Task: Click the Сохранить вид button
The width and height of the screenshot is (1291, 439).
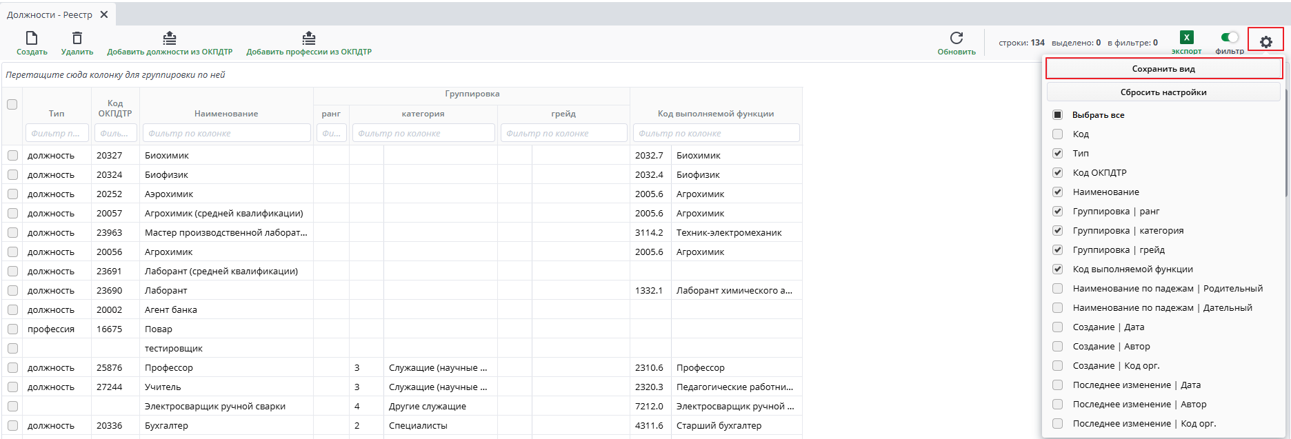Action: (x=1163, y=69)
